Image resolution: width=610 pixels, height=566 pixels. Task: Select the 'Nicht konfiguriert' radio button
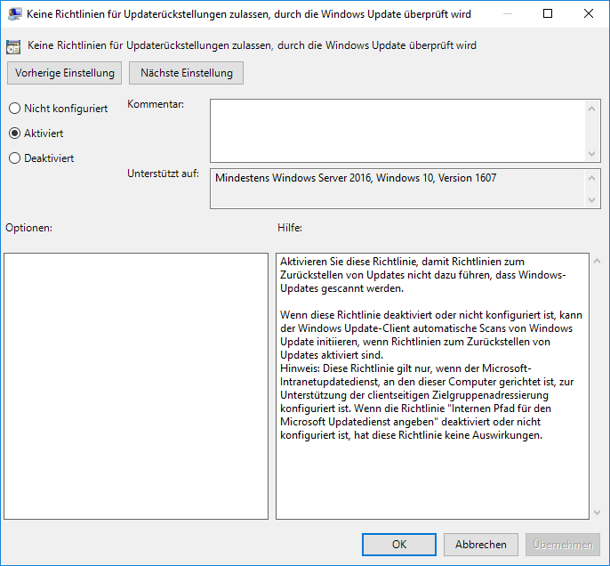coord(14,109)
